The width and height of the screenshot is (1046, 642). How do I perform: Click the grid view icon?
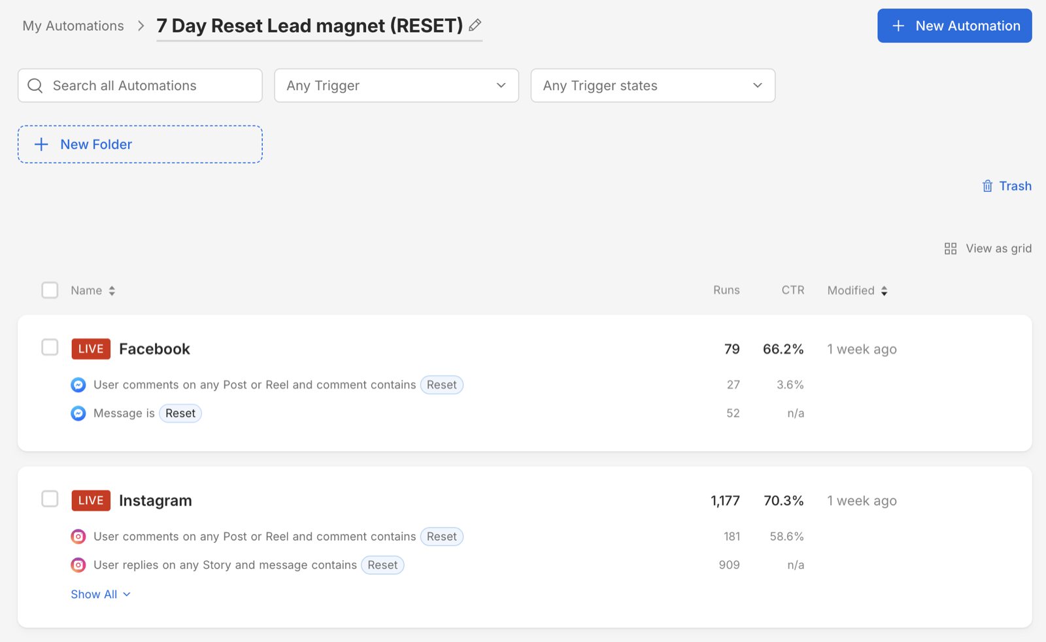pyautogui.click(x=951, y=248)
